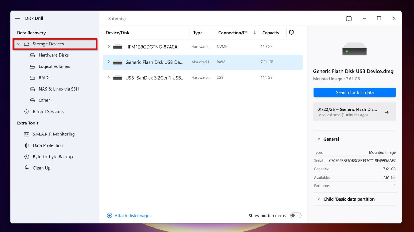The image size is (414, 232).
Task: Expand the USB SanDisk 3.2Gen1 device
Action: pyautogui.click(x=109, y=77)
